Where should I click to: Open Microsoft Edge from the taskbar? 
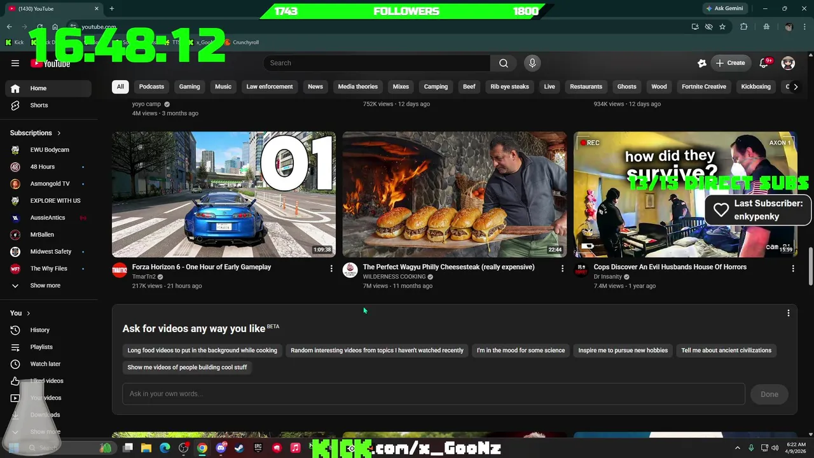[165, 448]
